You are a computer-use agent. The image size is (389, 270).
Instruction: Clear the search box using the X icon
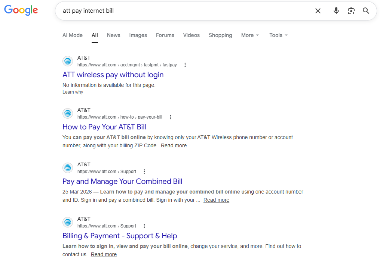click(318, 11)
